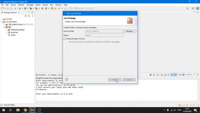Click the Save toolbar icon

pyautogui.click(x=8, y=8)
